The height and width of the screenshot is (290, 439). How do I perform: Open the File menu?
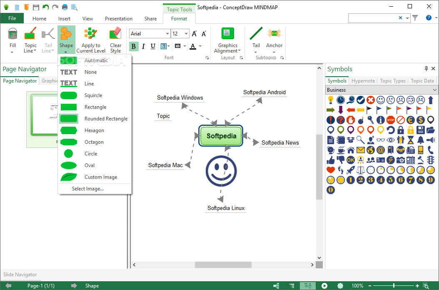12,18
